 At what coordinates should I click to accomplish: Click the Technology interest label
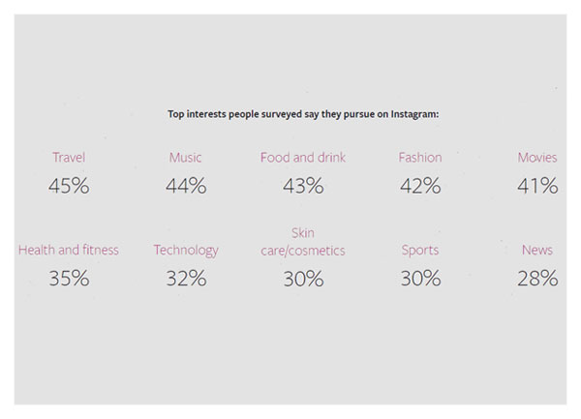click(186, 251)
